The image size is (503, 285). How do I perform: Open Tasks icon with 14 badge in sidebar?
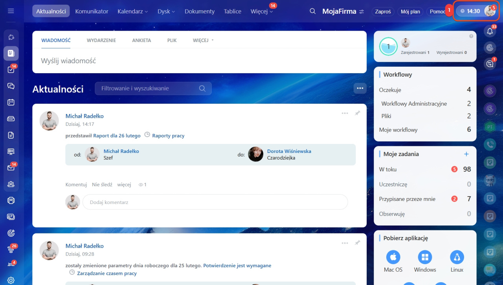pyautogui.click(x=11, y=70)
